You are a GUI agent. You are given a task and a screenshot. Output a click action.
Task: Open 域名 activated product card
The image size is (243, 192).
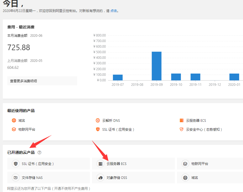coord(210,178)
